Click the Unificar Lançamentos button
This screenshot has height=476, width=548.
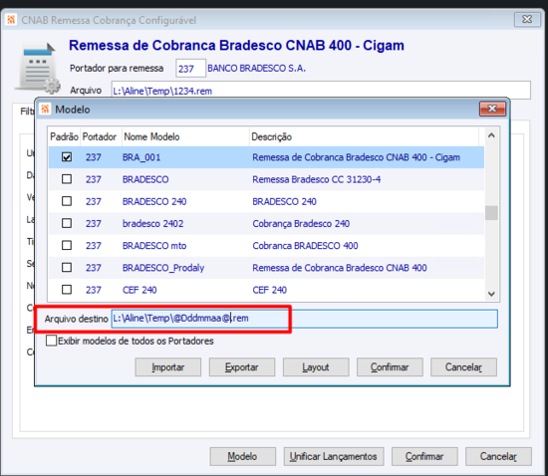(x=334, y=456)
